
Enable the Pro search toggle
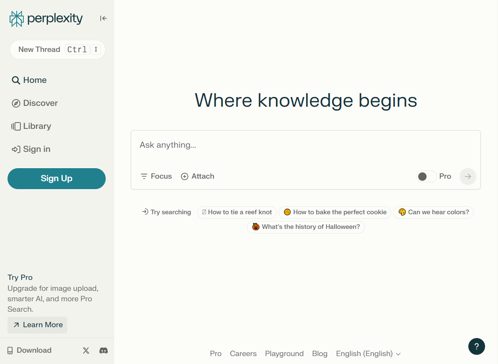426,177
